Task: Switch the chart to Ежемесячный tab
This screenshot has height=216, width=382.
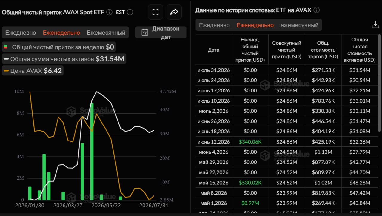Action: 106,33
